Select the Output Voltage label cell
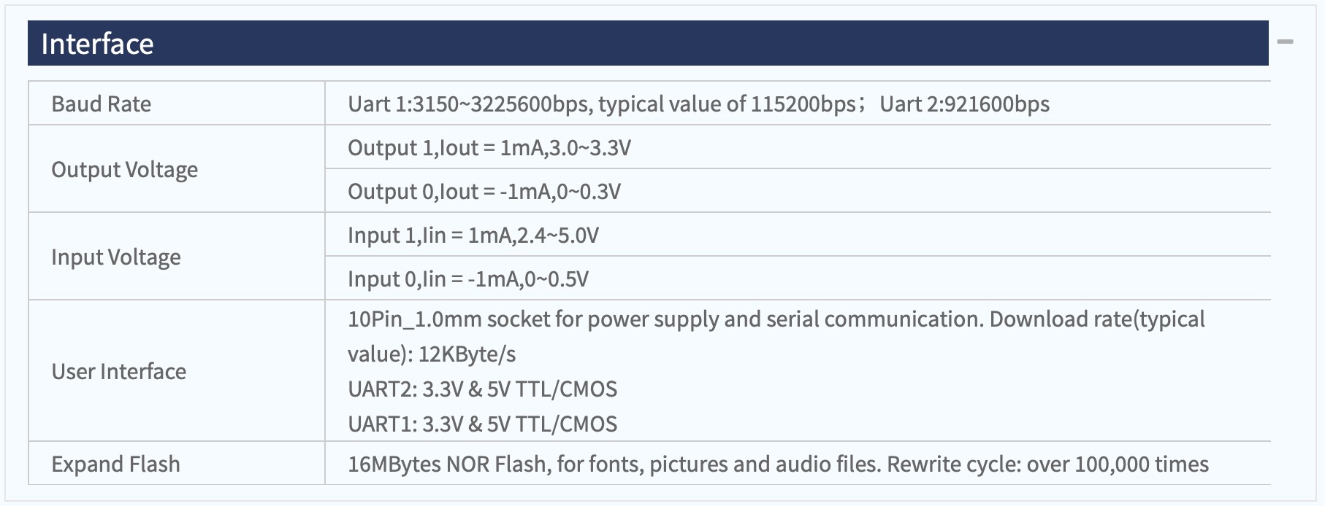 click(x=177, y=168)
